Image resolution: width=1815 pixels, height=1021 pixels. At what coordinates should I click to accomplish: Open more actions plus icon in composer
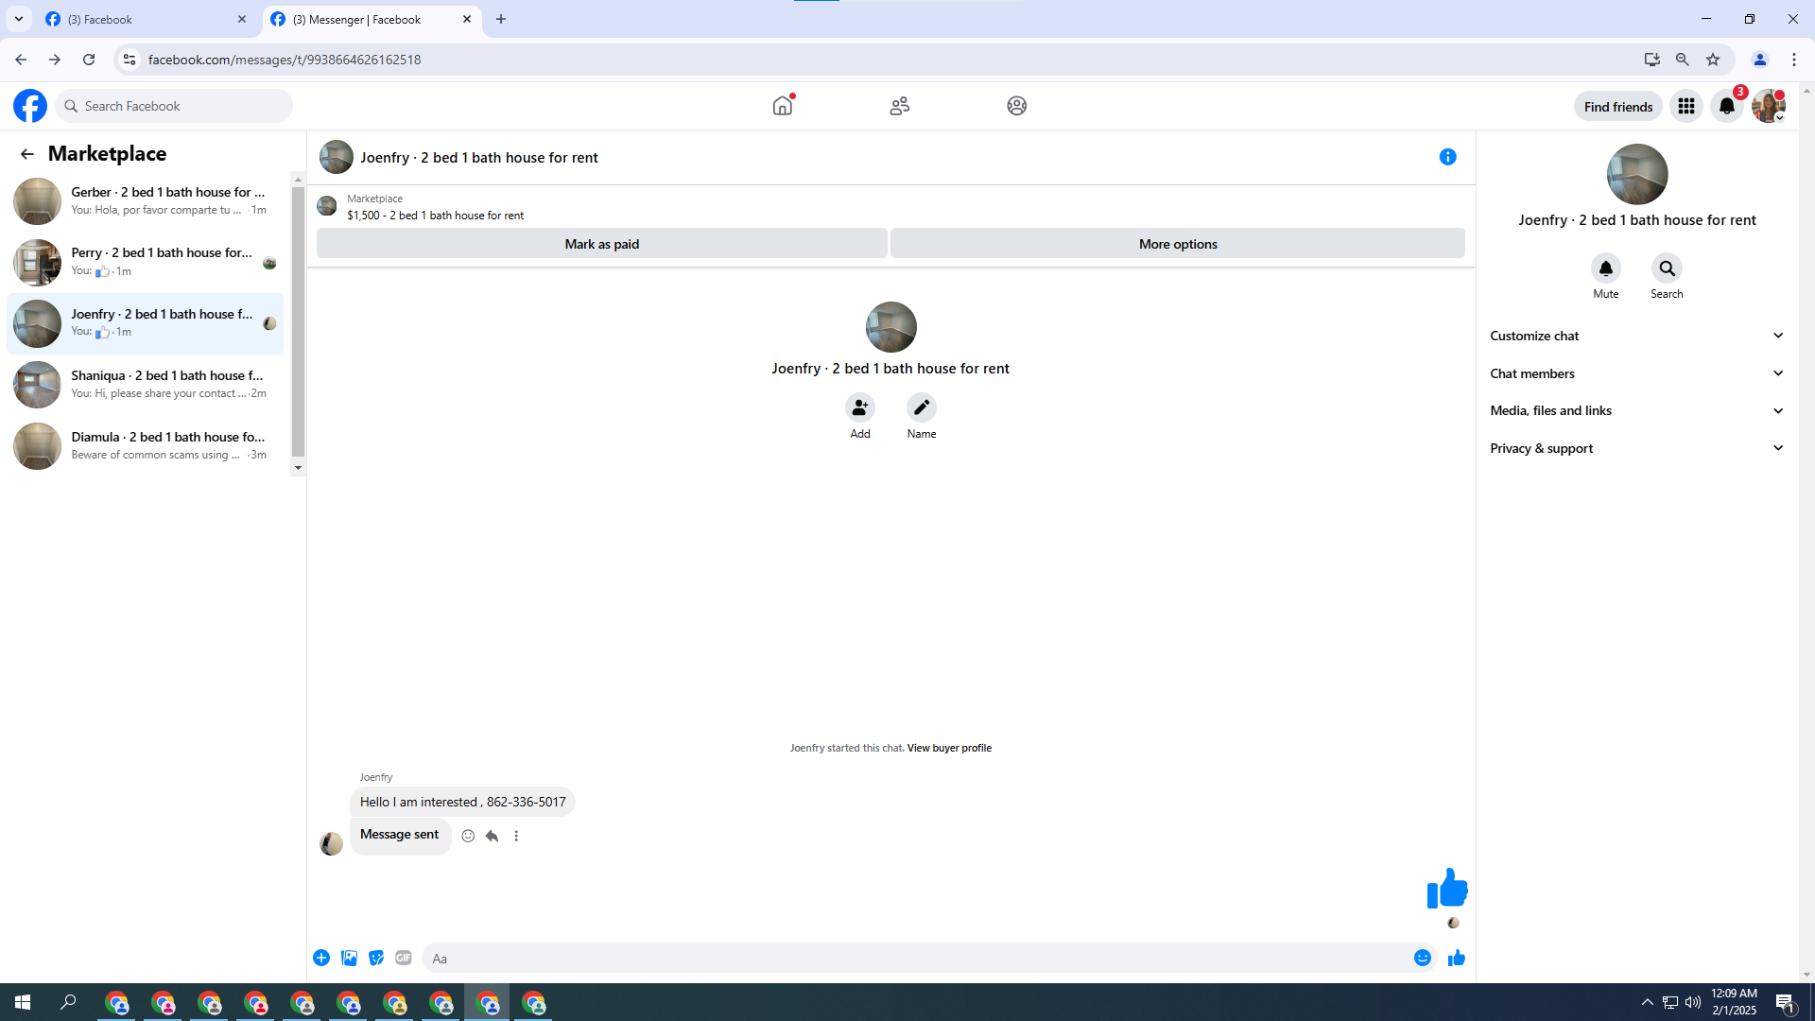click(x=321, y=959)
